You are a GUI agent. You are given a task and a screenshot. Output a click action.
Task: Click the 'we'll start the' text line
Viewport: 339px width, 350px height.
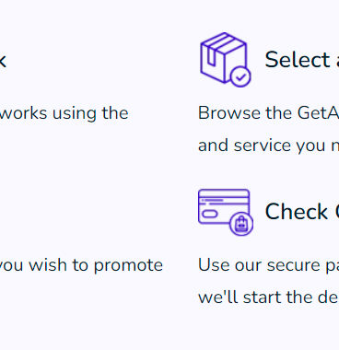click(268, 297)
